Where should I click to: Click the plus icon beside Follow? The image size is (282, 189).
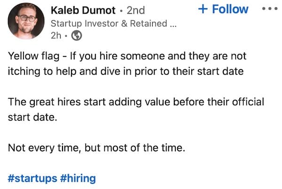pos(203,9)
